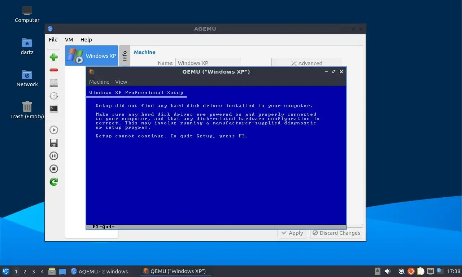Viewport: 462px width, 277px height.
Task: Click the green reset VM arrow icon
Action: [54, 182]
